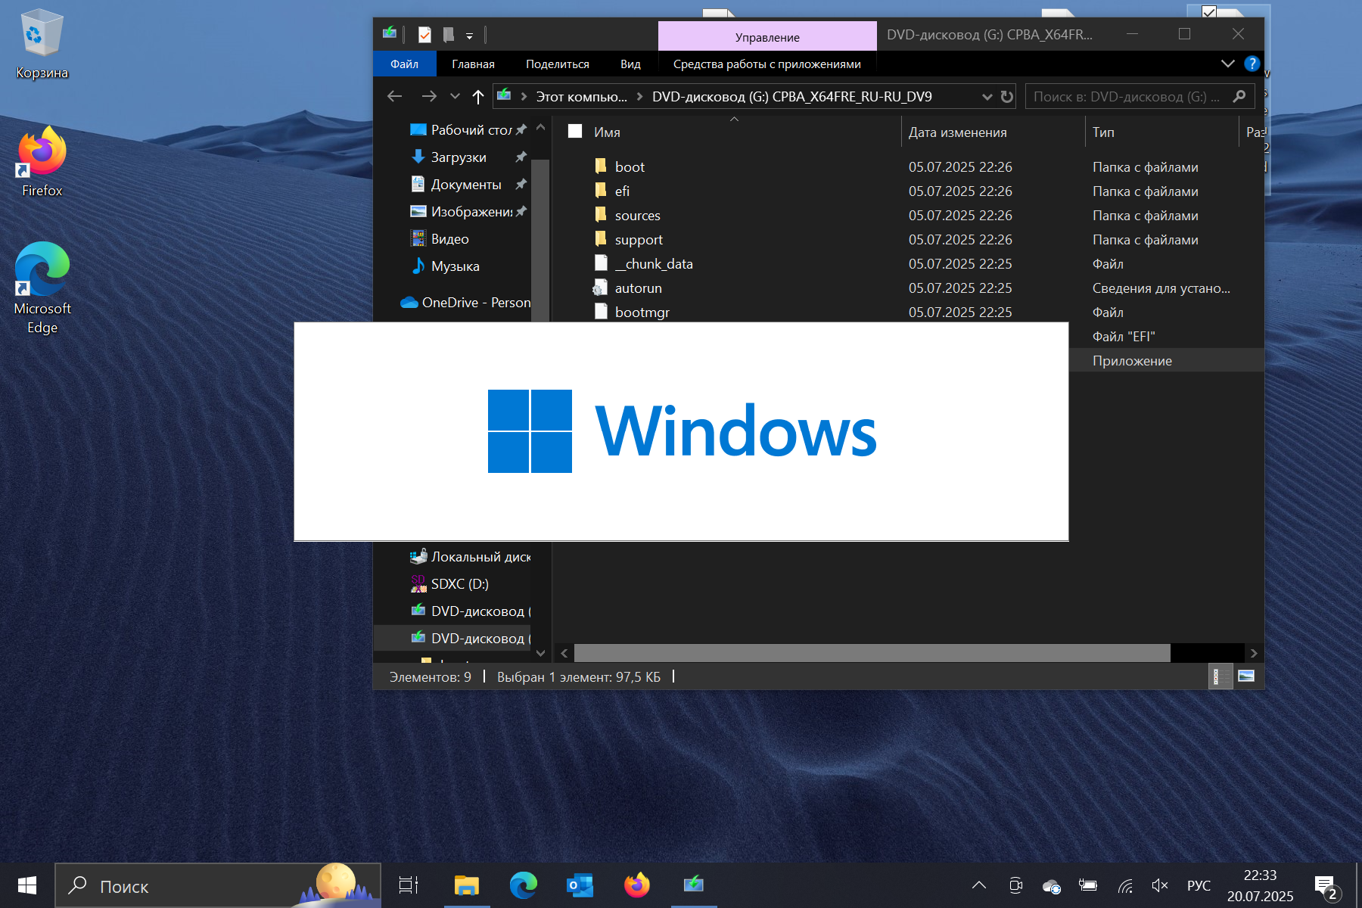Switch the РУС input language indicator
1362x908 pixels.
click(x=1199, y=885)
